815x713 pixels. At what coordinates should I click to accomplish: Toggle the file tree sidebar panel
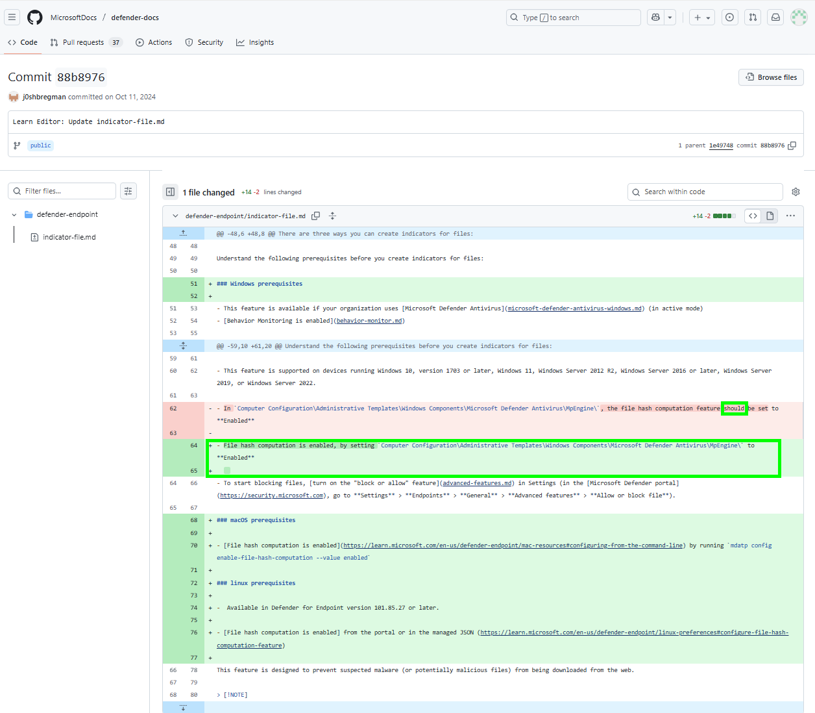(170, 192)
